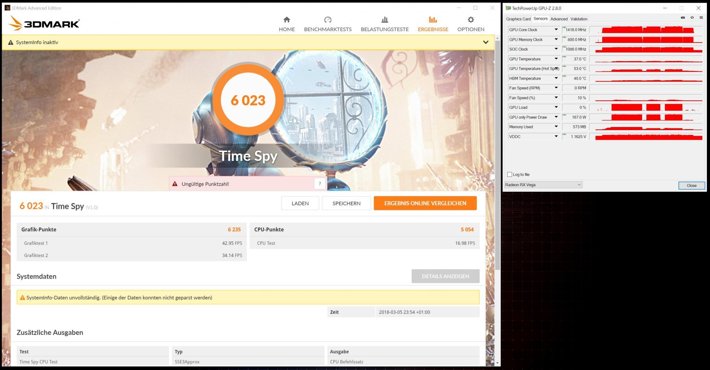Open the Advanced tab in GPU-Z
This screenshot has height=370, width=710.
click(559, 19)
